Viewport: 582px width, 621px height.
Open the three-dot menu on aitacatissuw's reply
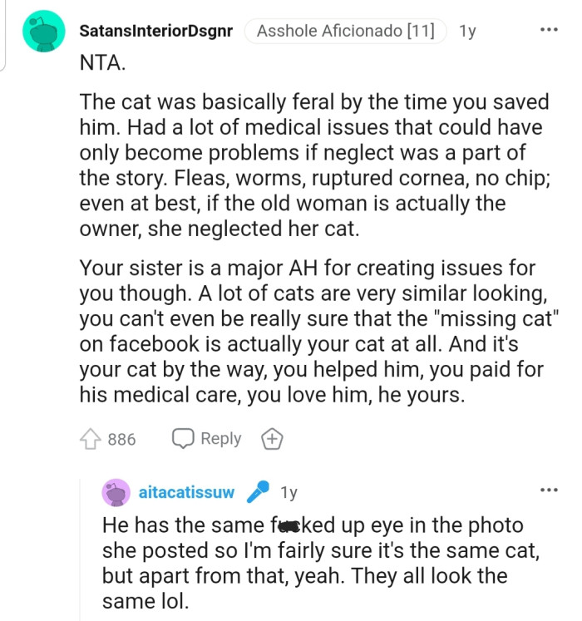(x=549, y=490)
